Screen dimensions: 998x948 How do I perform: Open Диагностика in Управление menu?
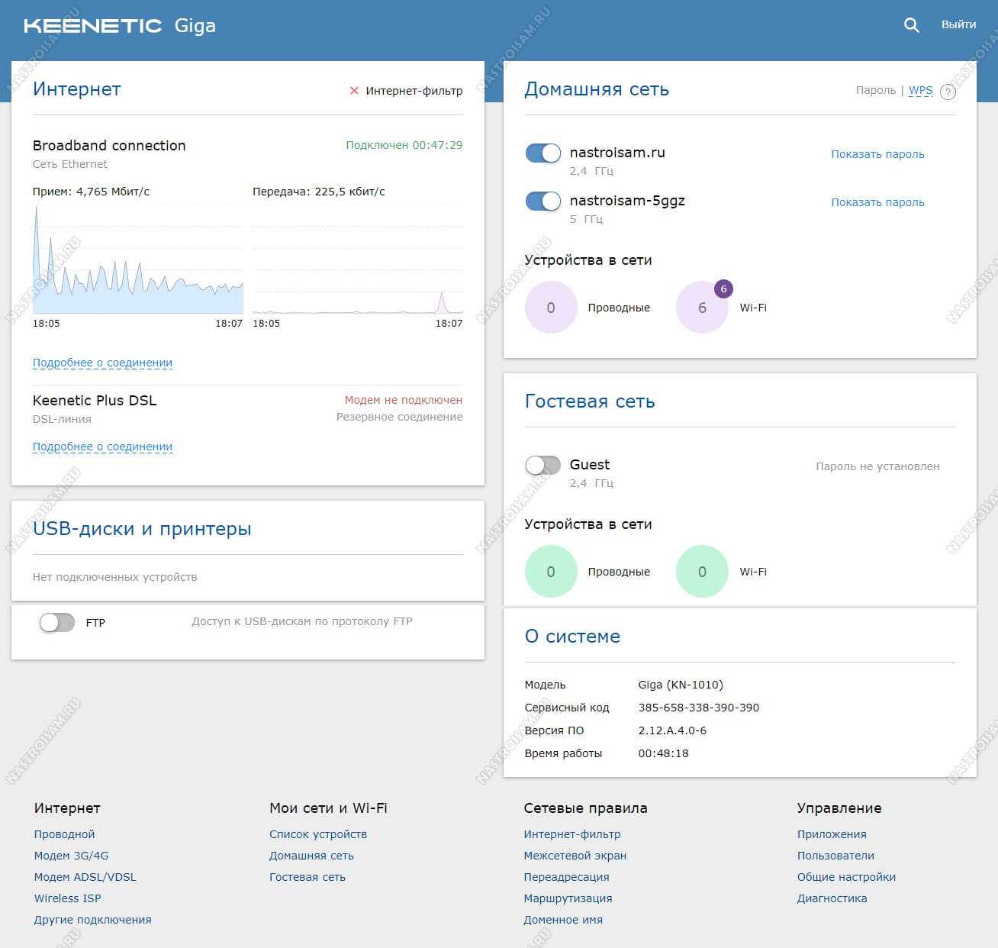pyautogui.click(x=832, y=898)
